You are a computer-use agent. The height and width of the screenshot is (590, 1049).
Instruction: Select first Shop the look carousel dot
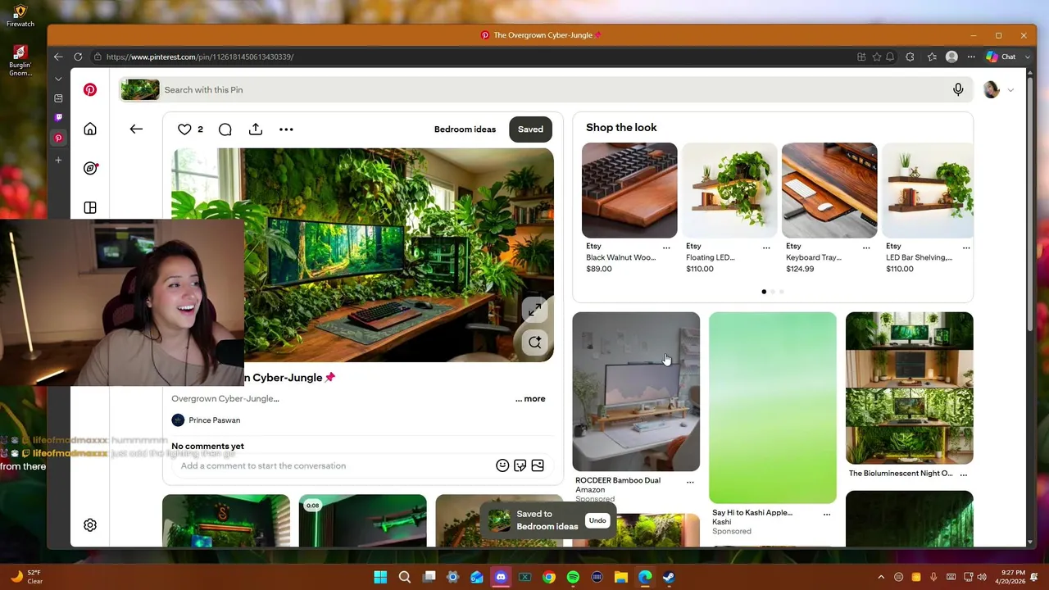coord(764,292)
